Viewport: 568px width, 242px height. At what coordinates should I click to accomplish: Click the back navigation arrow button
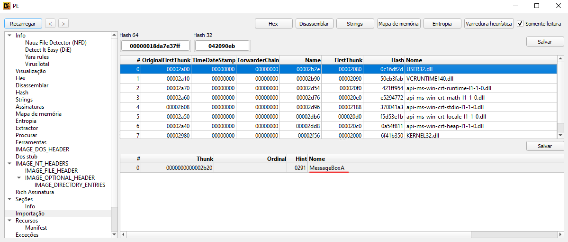coord(50,23)
